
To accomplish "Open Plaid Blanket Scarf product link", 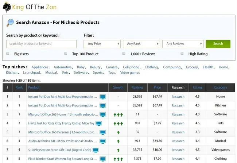I will (63, 159).
